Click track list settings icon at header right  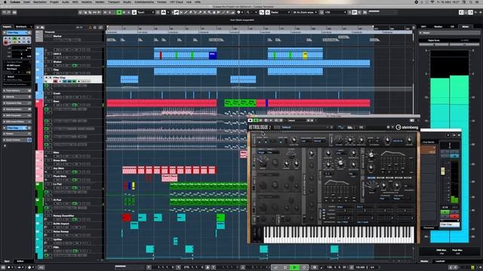click(x=100, y=27)
